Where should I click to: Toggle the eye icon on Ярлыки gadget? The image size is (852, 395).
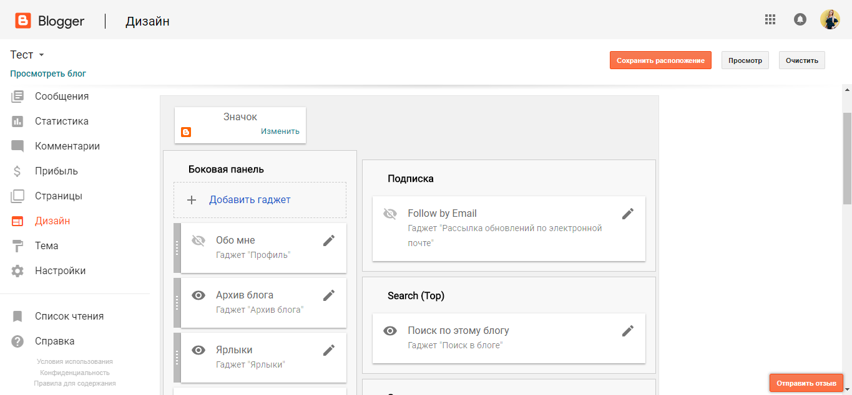click(198, 350)
